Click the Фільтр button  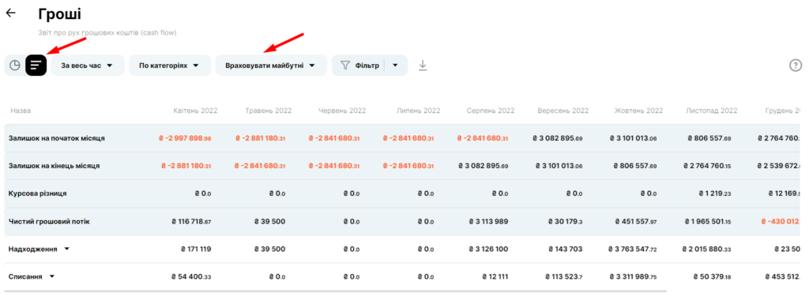pyautogui.click(x=360, y=66)
